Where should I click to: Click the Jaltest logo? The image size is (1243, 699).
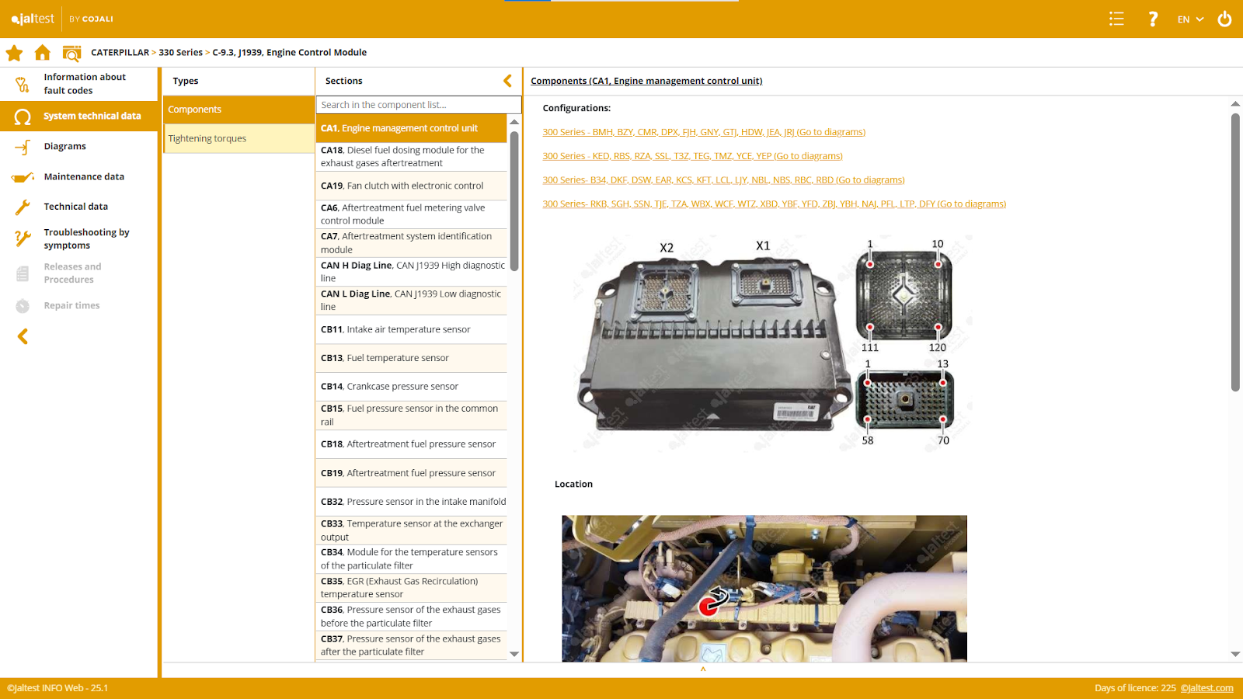33,19
